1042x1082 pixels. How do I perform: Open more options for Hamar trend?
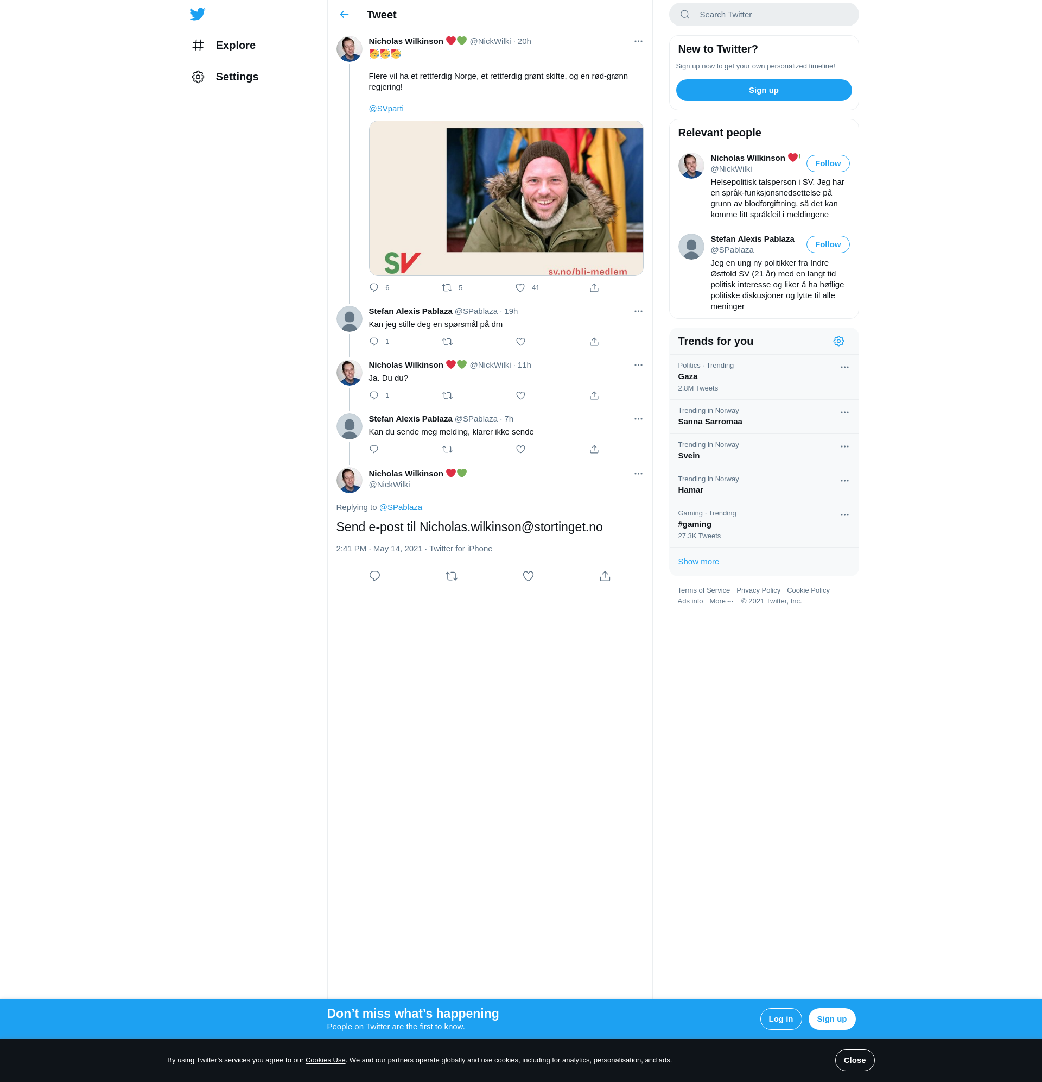click(844, 481)
